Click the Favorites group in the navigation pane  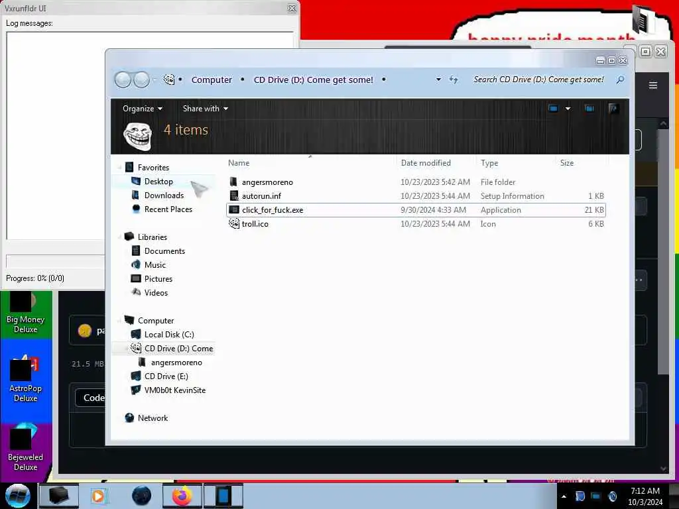153,168
